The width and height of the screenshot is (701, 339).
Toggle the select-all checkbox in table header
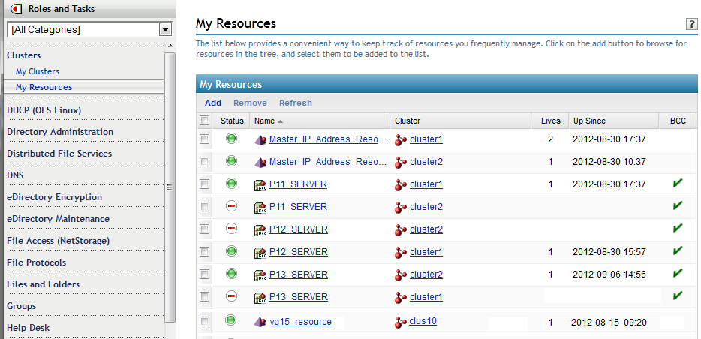pos(204,121)
